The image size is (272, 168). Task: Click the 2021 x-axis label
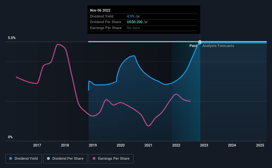pyautogui.click(x=148, y=145)
